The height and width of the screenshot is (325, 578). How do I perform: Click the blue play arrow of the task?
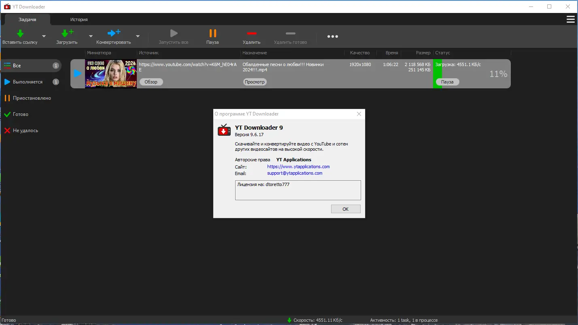(77, 73)
